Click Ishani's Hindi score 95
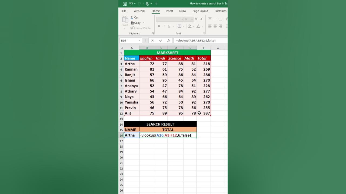 click(x=161, y=80)
